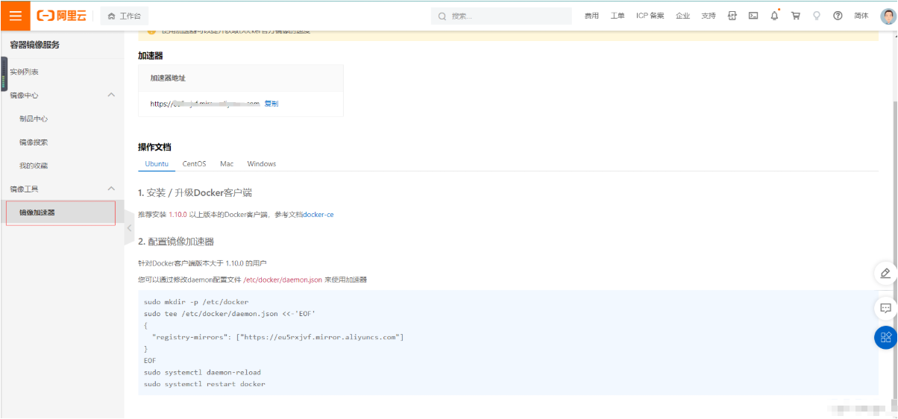The width and height of the screenshot is (898, 419).
Task: Click the blue floating grid button
Action: click(885, 338)
